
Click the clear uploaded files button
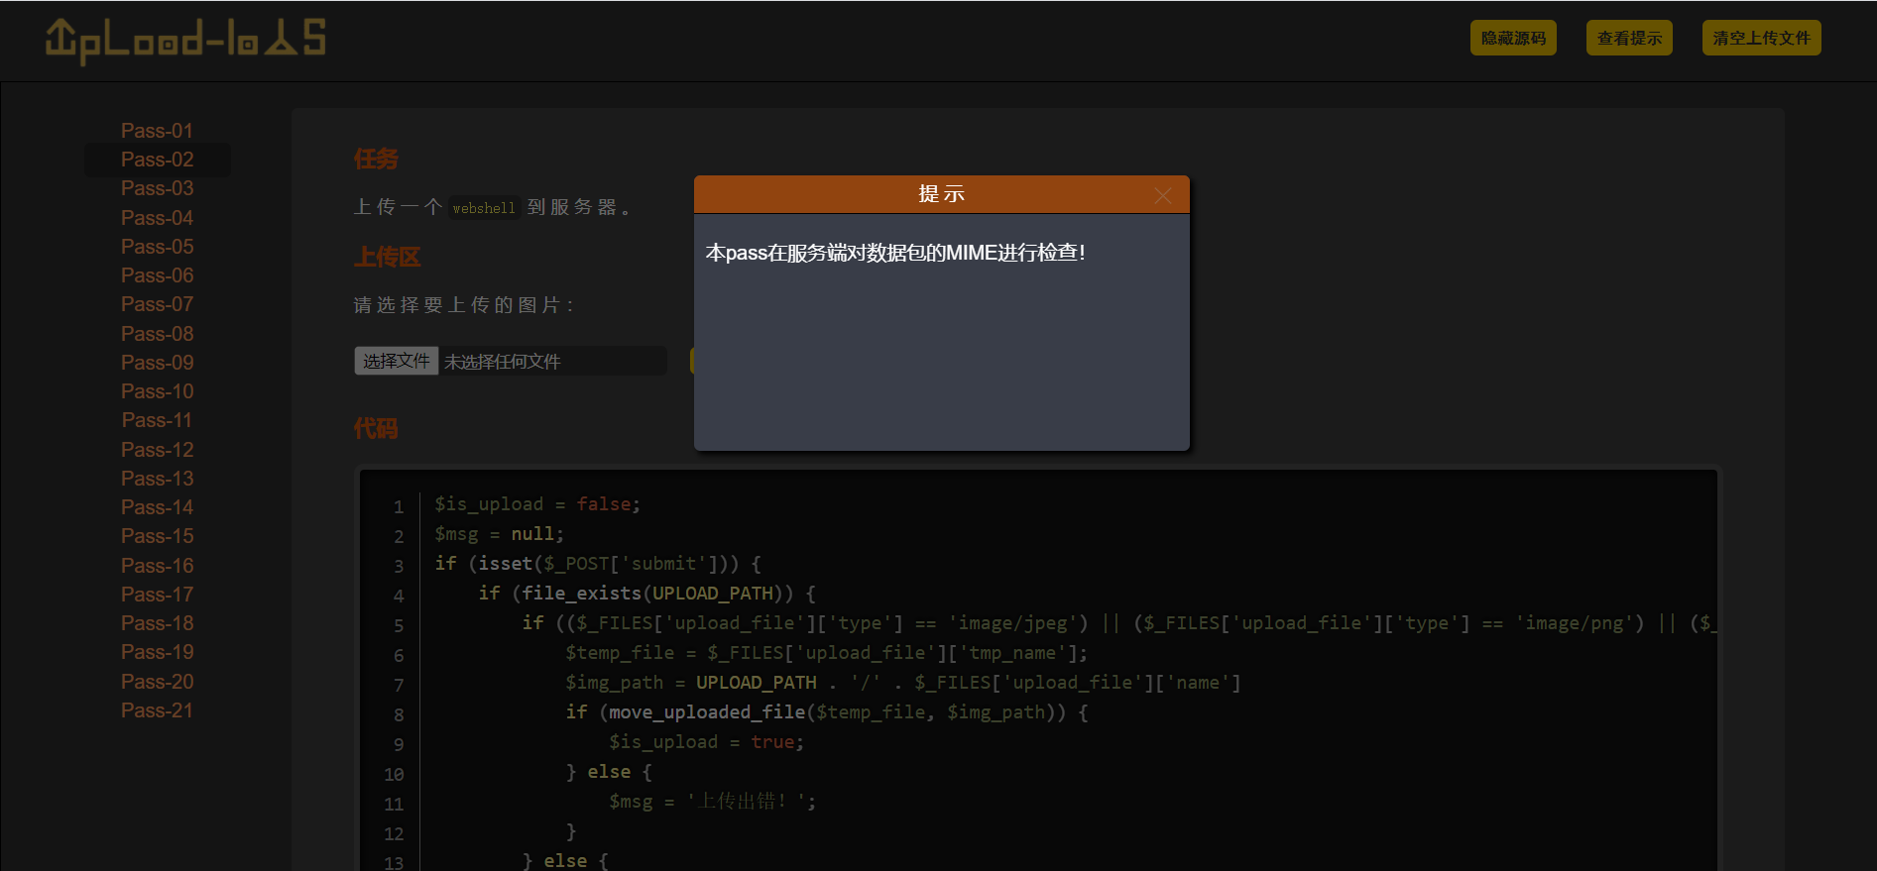coord(1761,39)
